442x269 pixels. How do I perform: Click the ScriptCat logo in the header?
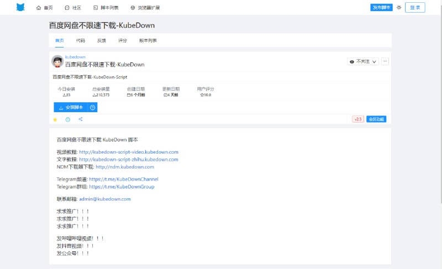20,7
